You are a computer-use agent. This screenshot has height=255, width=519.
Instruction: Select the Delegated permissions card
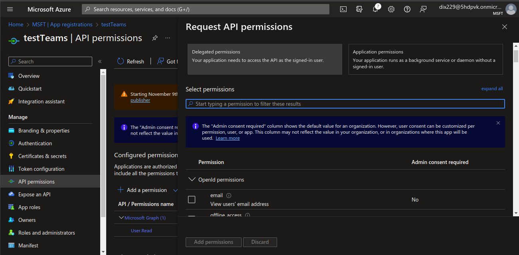pyautogui.click(x=265, y=59)
